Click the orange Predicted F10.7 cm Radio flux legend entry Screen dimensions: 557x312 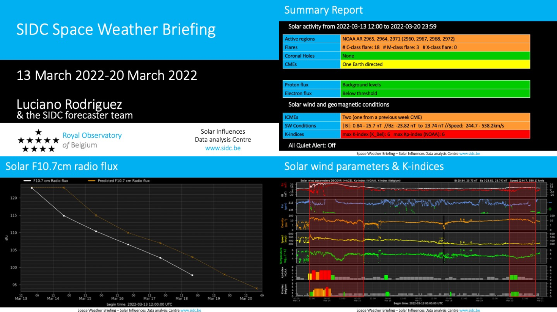[x=119, y=181]
